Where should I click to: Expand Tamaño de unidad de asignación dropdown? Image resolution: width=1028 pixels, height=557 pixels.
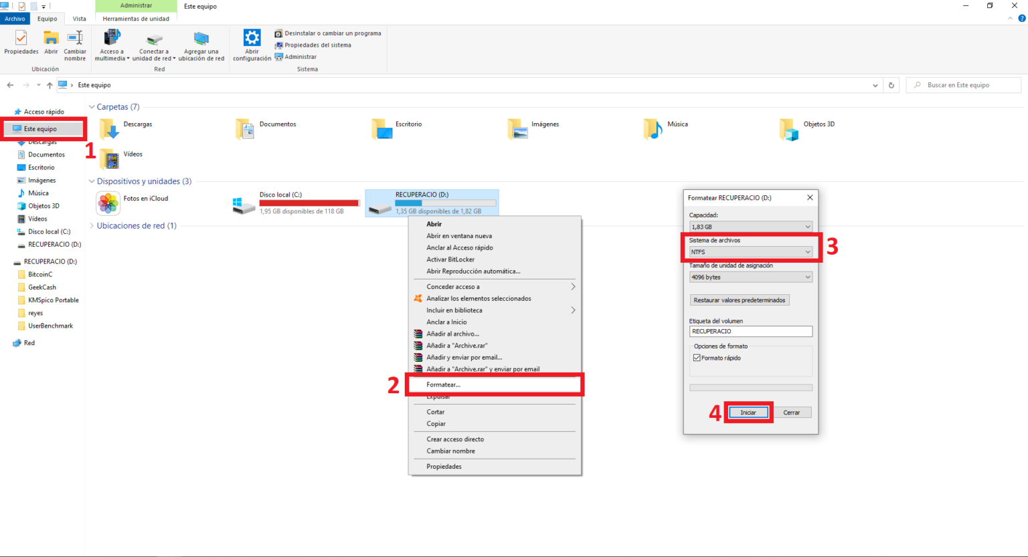pyautogui.click(x=750, y=277)
